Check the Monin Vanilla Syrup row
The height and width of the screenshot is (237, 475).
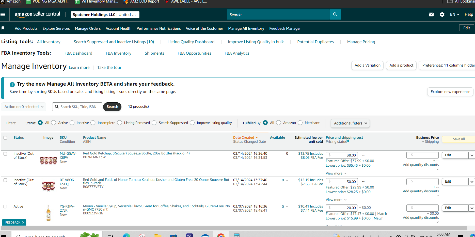coord(5,207)
